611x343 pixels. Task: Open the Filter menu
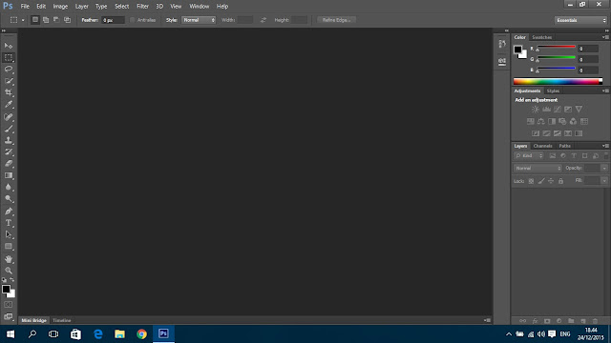pyautogui.click(x=142, y=7)
